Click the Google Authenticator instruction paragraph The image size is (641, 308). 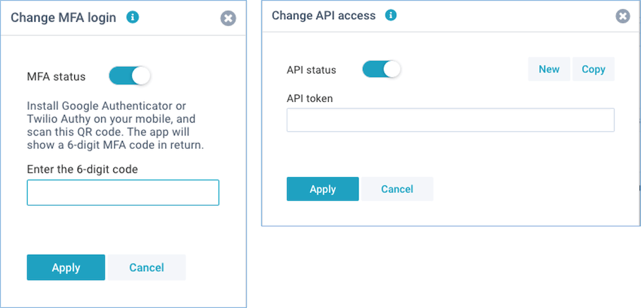(x=115, y=126)
